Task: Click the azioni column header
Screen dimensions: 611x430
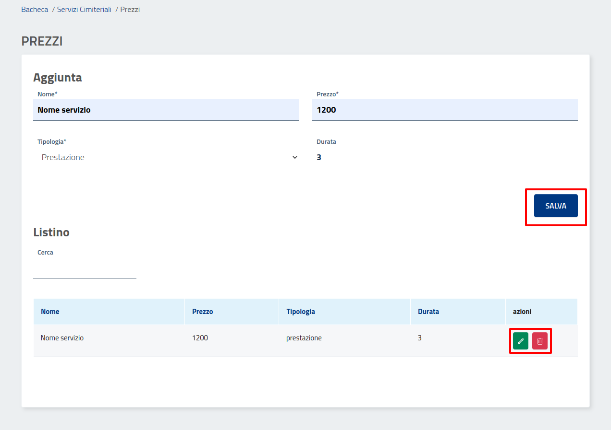Action: point(522,312)
